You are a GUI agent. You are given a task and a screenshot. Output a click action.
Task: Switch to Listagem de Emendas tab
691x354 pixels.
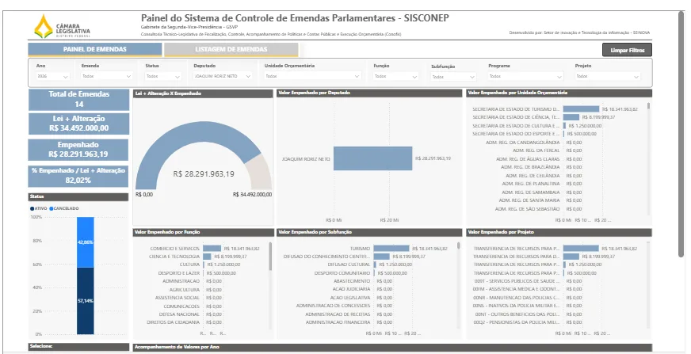[231, 49]
